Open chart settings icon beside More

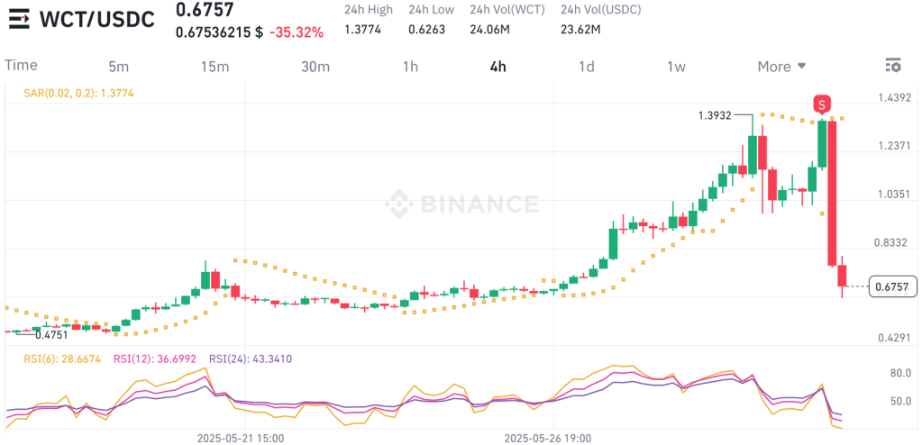pos(892,66)
